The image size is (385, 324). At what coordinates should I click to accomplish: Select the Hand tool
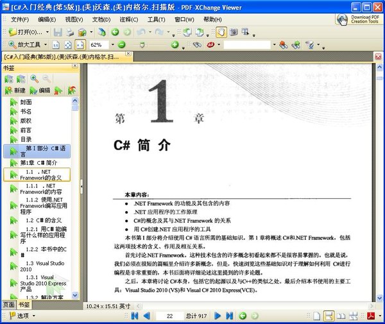[x=221, y=32]
